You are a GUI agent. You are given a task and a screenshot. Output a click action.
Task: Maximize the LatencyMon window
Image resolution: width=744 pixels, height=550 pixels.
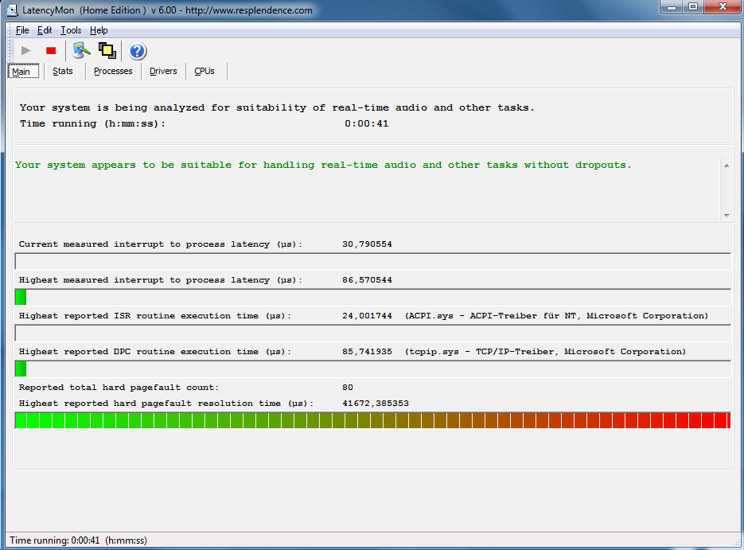pyautogui.click(x=693, y=6)
